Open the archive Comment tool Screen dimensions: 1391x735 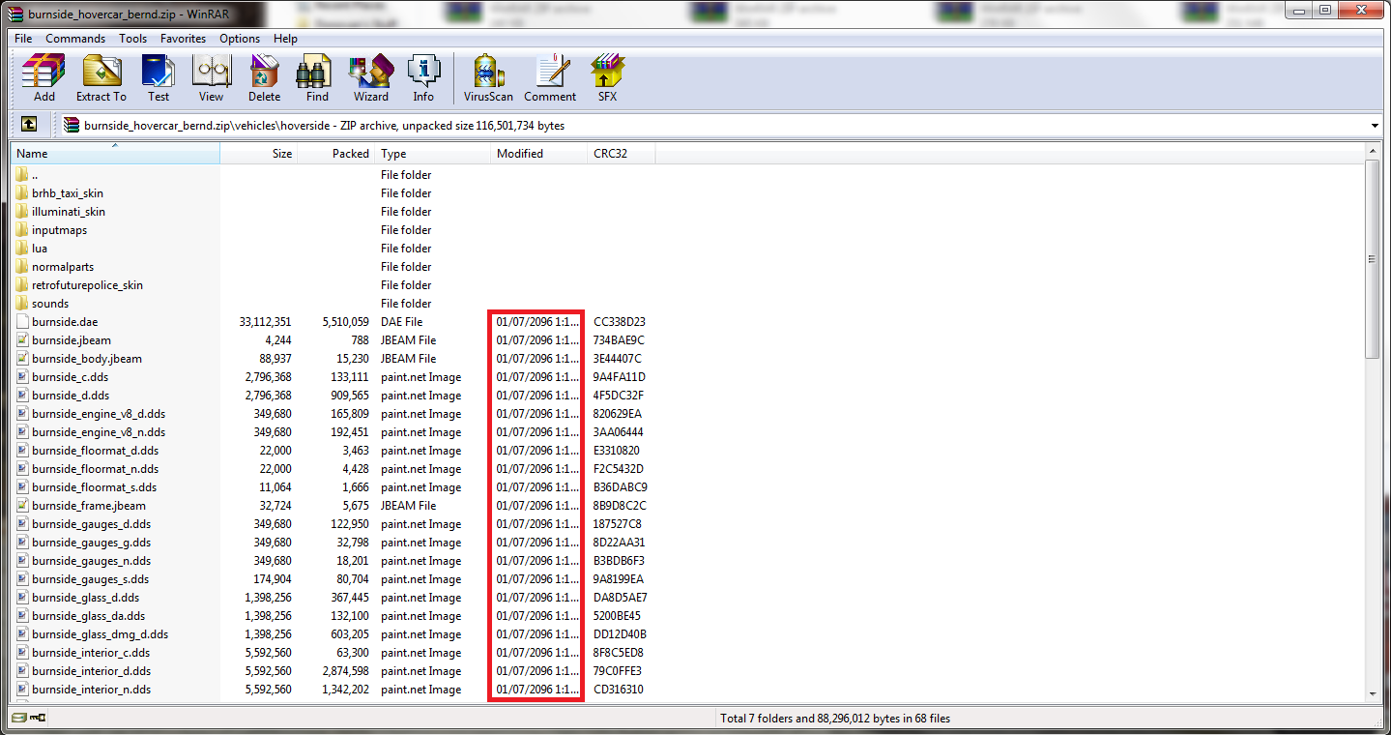pyautogui.click(x=550, y=77)
